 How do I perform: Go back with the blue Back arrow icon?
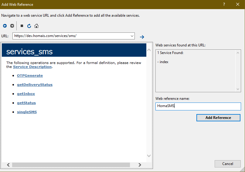5,26
